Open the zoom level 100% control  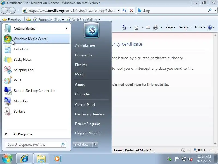pos(202,150)
